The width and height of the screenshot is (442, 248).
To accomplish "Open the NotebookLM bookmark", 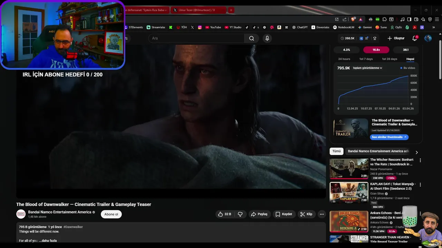I will (344, 27).
